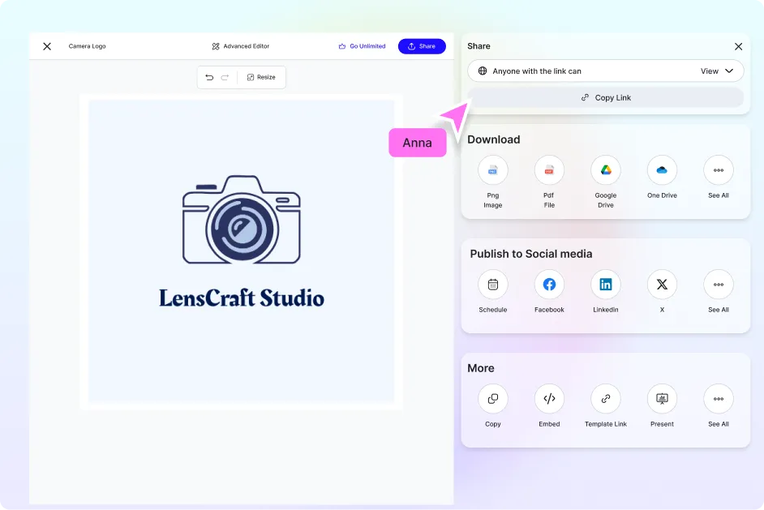764x510 pixels.
Task: Click the blue Share button
Action: [x=422, y=46]
